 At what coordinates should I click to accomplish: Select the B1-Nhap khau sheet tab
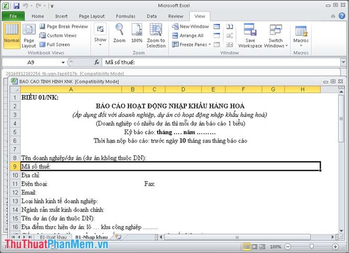coord(91,237)
